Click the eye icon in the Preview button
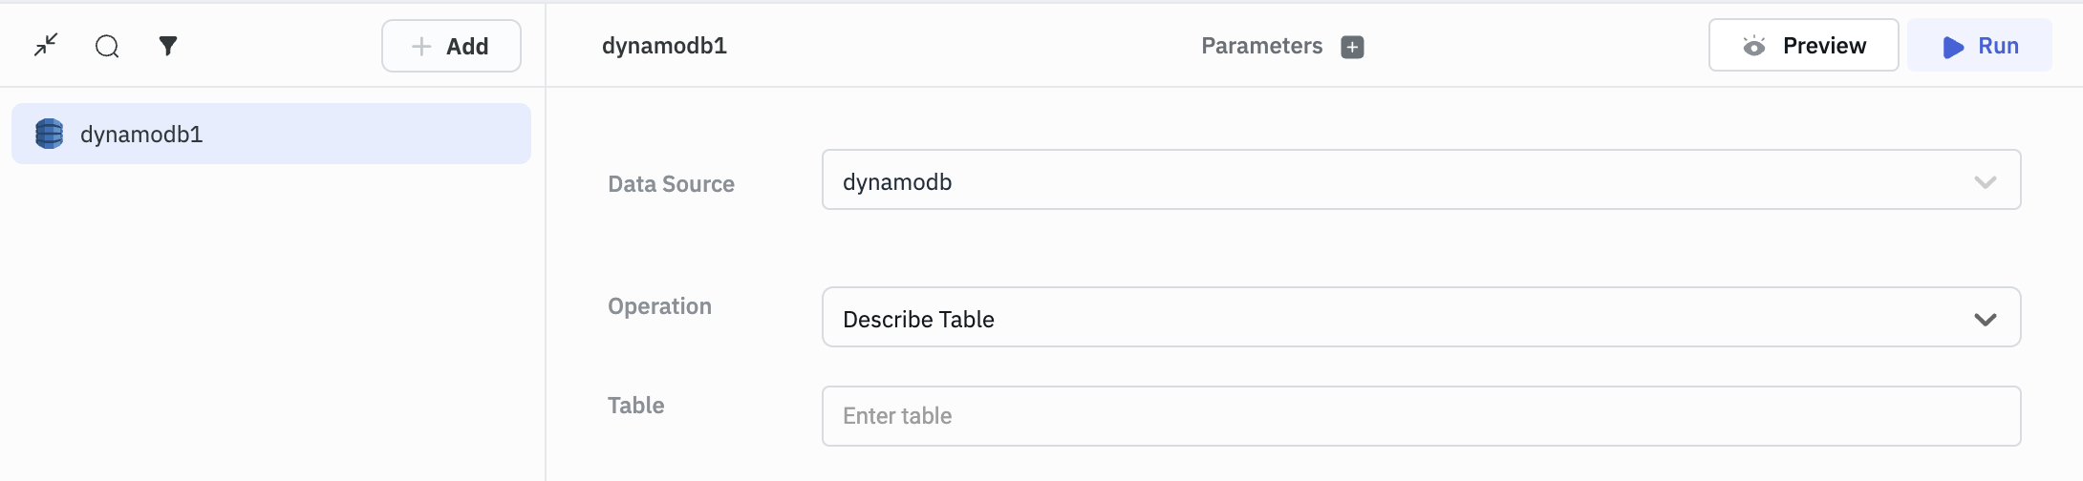 [x=1753, y=46]
